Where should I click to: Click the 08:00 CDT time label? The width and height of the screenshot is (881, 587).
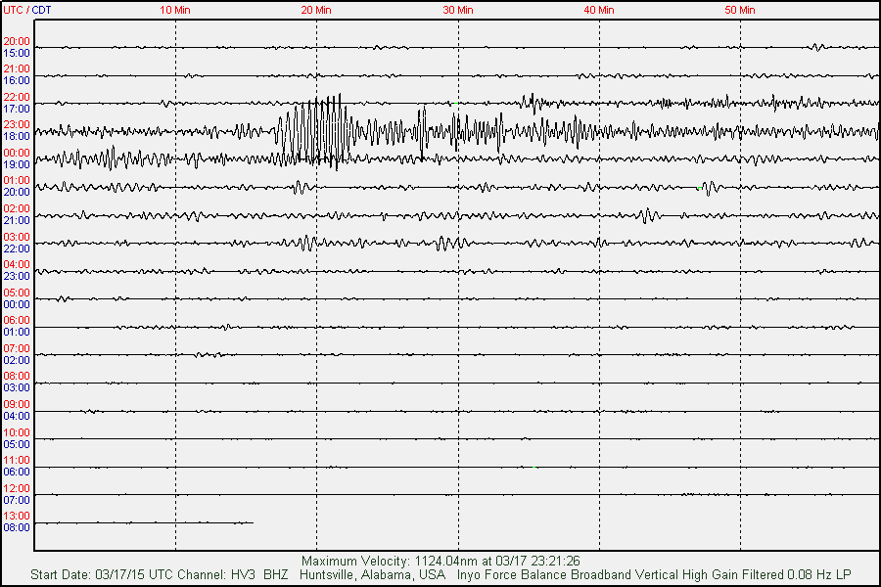click(x=17, y=527)
